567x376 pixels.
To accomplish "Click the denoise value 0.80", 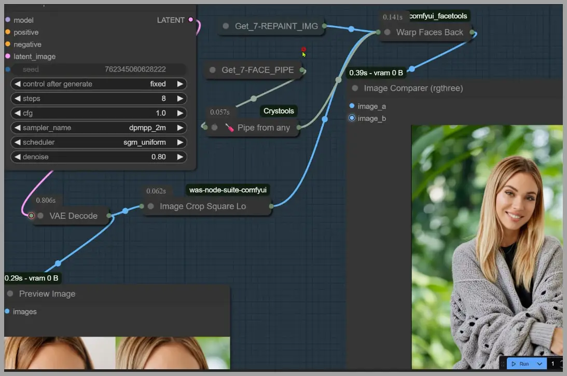I will [159, 157].
